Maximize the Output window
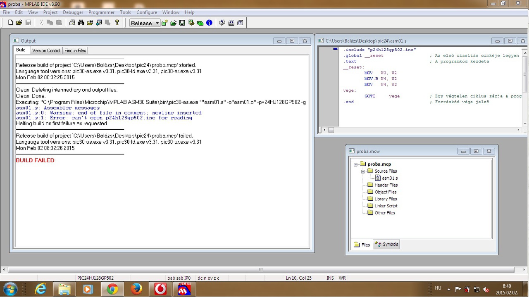 click(292, 41)
